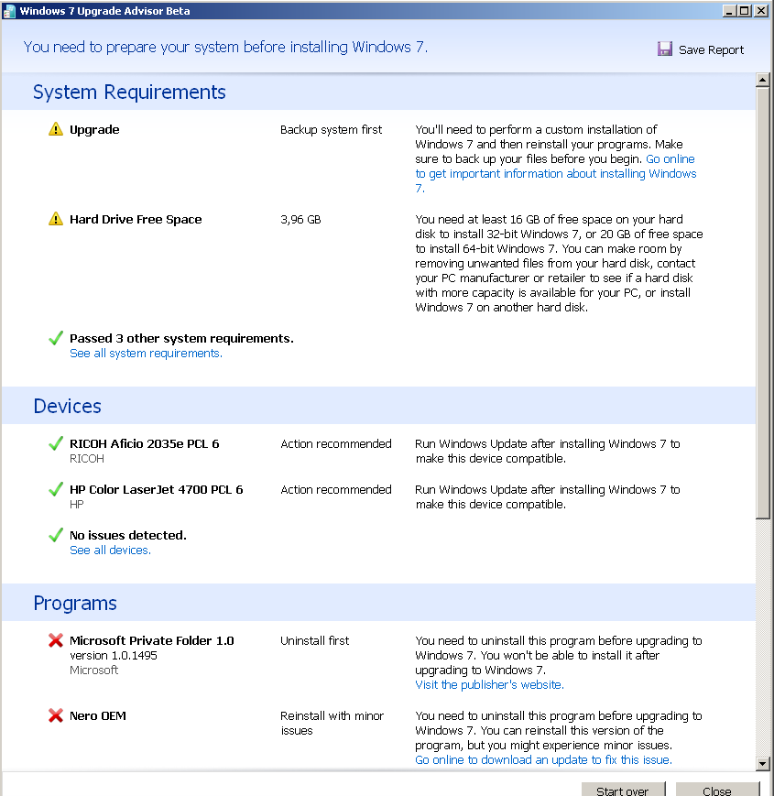Select the 'Backup system first' status text
Viewport: 774px width, 796px height.
(331, 130)
